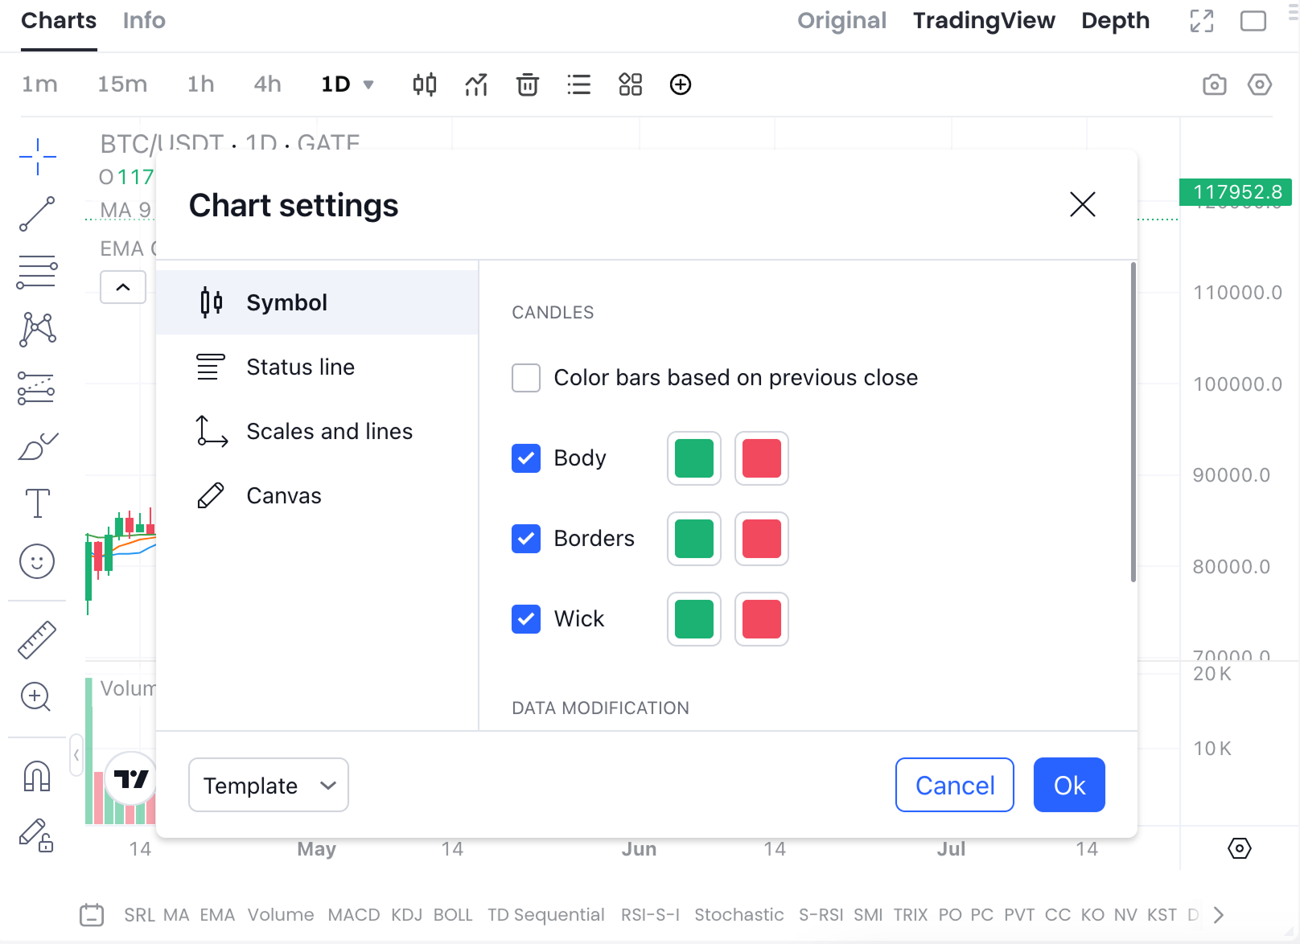Add the MACD indicator from bottom bar
The height and width of the screenshot is (944, 1300).
click(x=353, y=915)
